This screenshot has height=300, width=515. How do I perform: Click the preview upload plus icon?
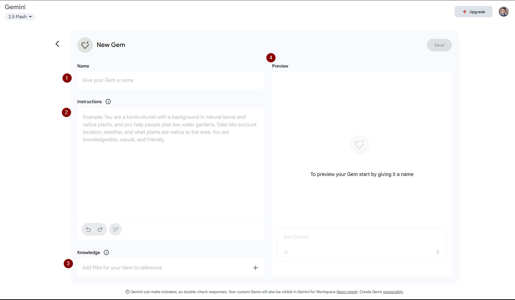[286, 252]
